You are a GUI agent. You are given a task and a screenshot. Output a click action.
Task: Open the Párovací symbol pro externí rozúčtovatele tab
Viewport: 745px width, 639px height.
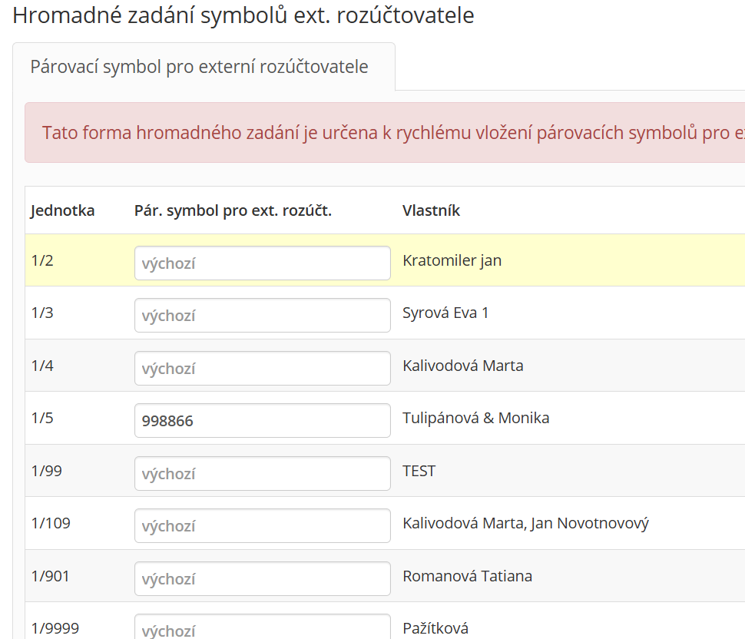[x=204, y=67]
